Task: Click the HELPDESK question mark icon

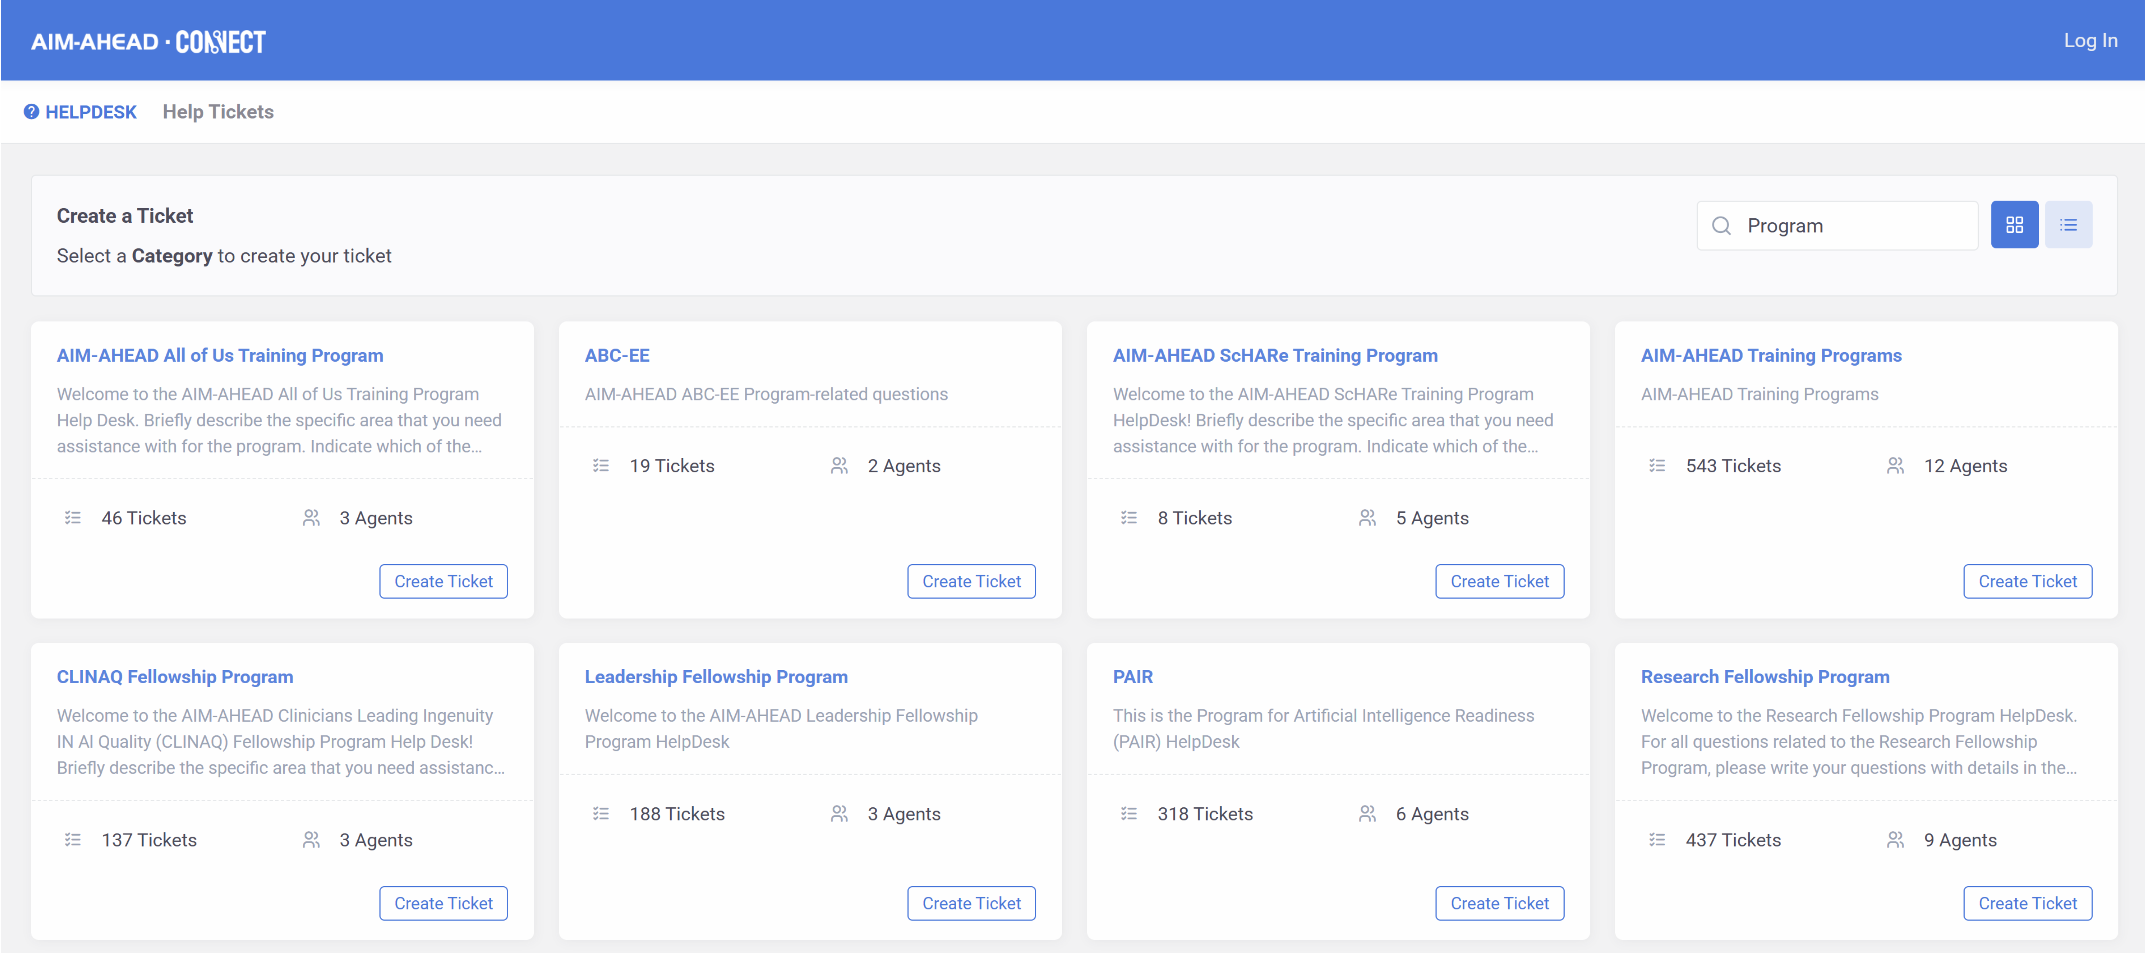Action: 31,112
